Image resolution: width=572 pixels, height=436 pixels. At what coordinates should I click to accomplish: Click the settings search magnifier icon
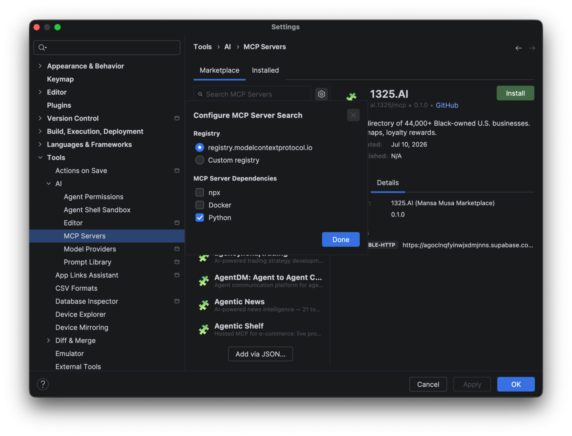42,47
